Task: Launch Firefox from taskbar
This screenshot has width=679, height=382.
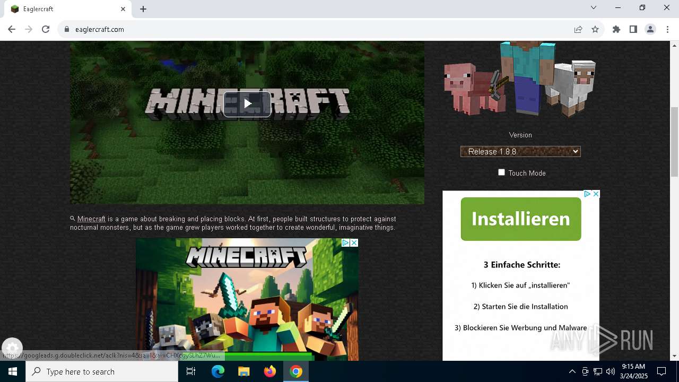Action: click(x=270, y=371)
